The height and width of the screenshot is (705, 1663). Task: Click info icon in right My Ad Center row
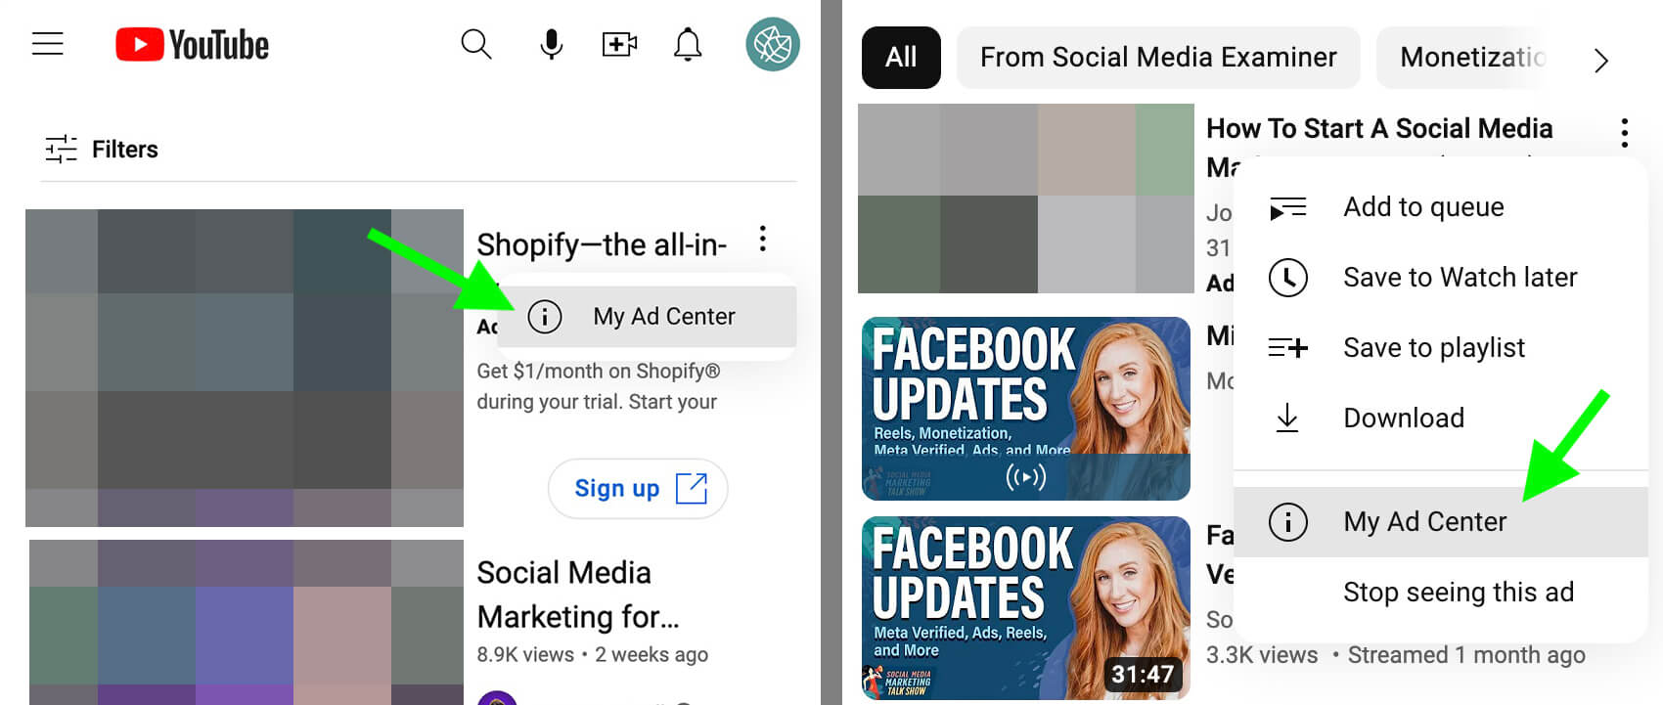pos(1287,522)
